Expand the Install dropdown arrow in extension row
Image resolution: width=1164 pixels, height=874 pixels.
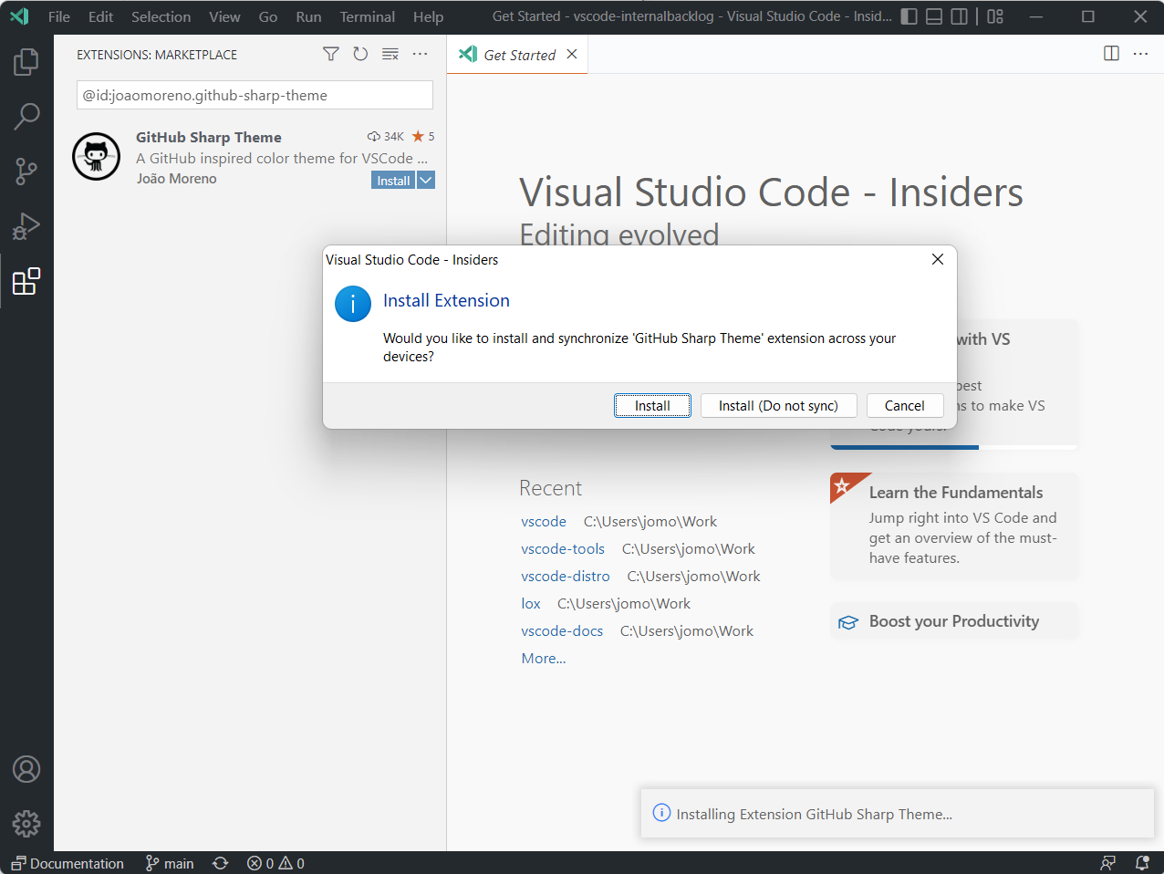(x=426, y=181)
